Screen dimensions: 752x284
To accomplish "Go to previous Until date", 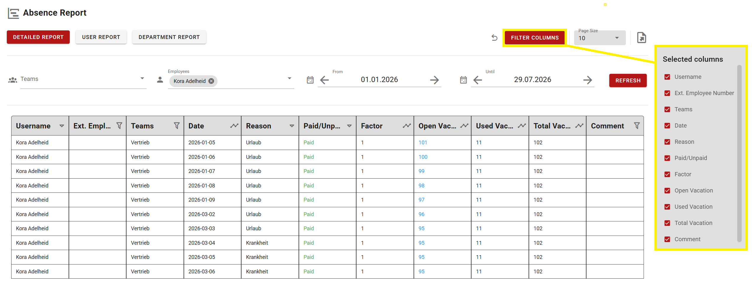I will click(478, 80).
